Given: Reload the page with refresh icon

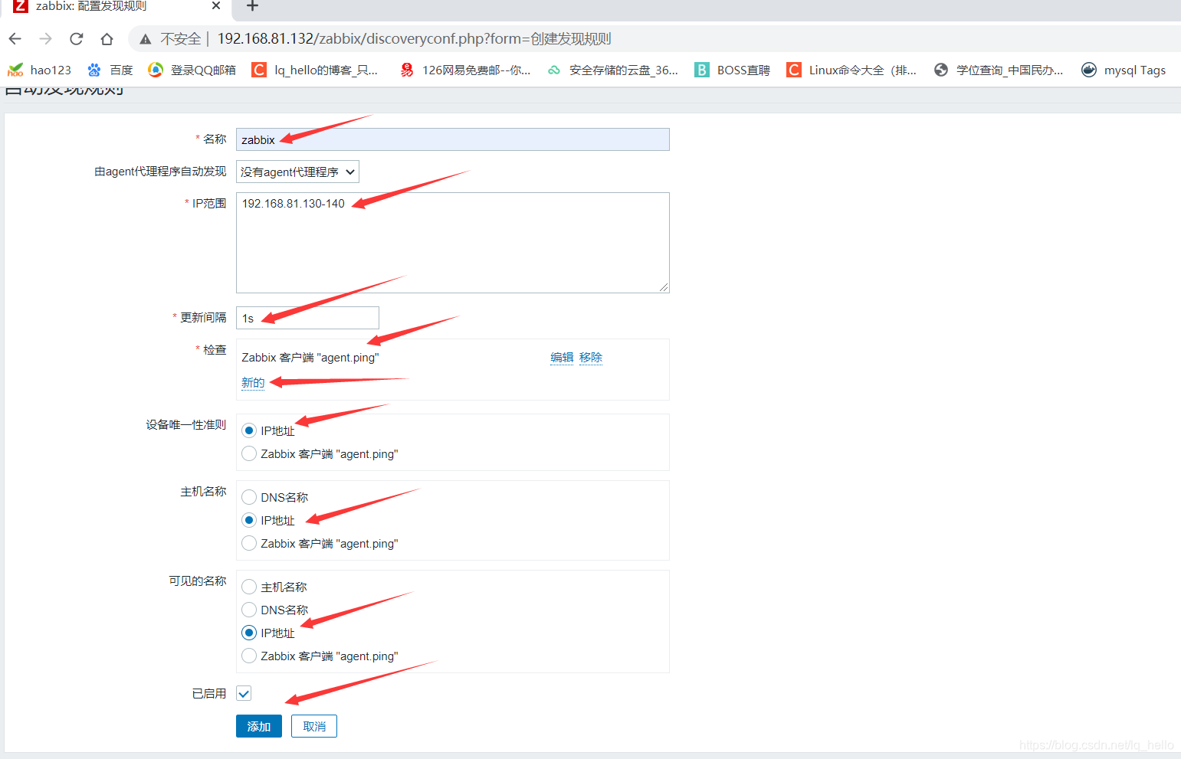Looking at the screenshot, I should pos(76,39).
